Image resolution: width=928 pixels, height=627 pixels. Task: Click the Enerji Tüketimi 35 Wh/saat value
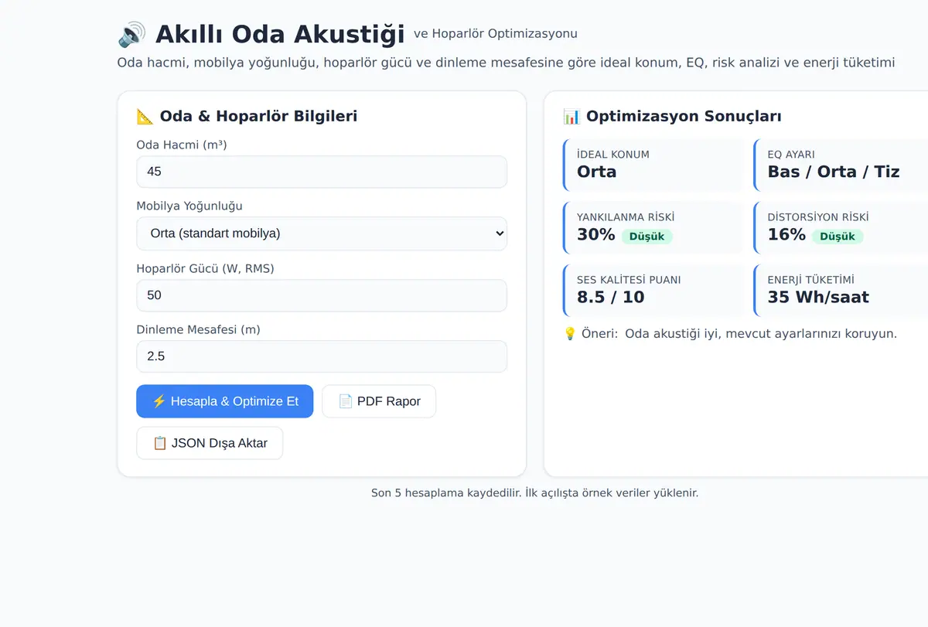(x=818, y=298)
